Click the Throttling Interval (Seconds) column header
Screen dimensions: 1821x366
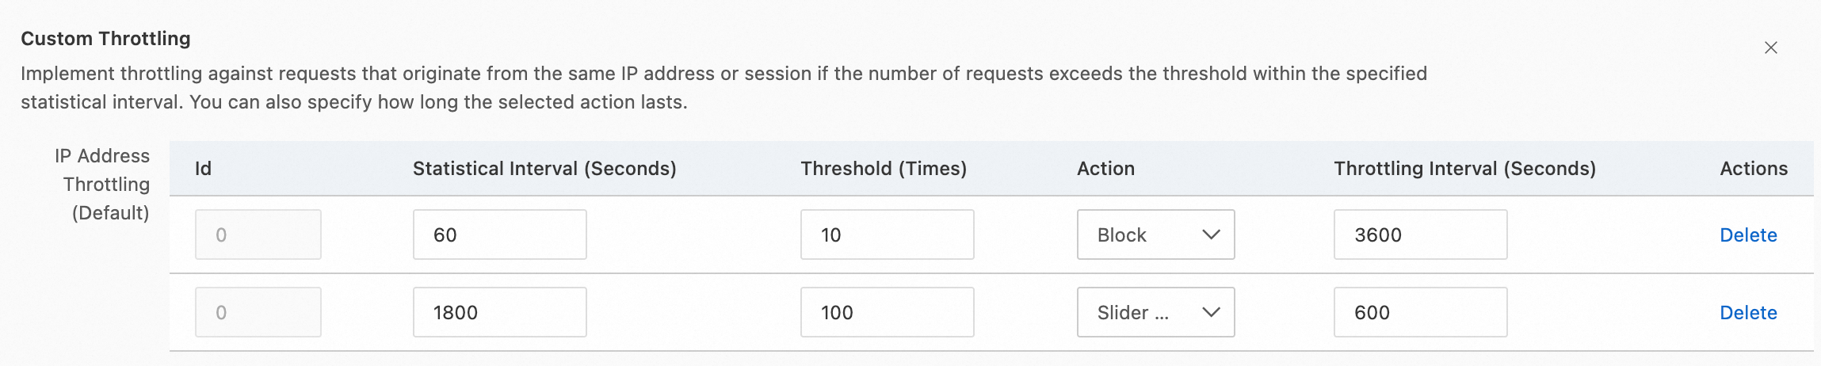tap(1464, 169)
